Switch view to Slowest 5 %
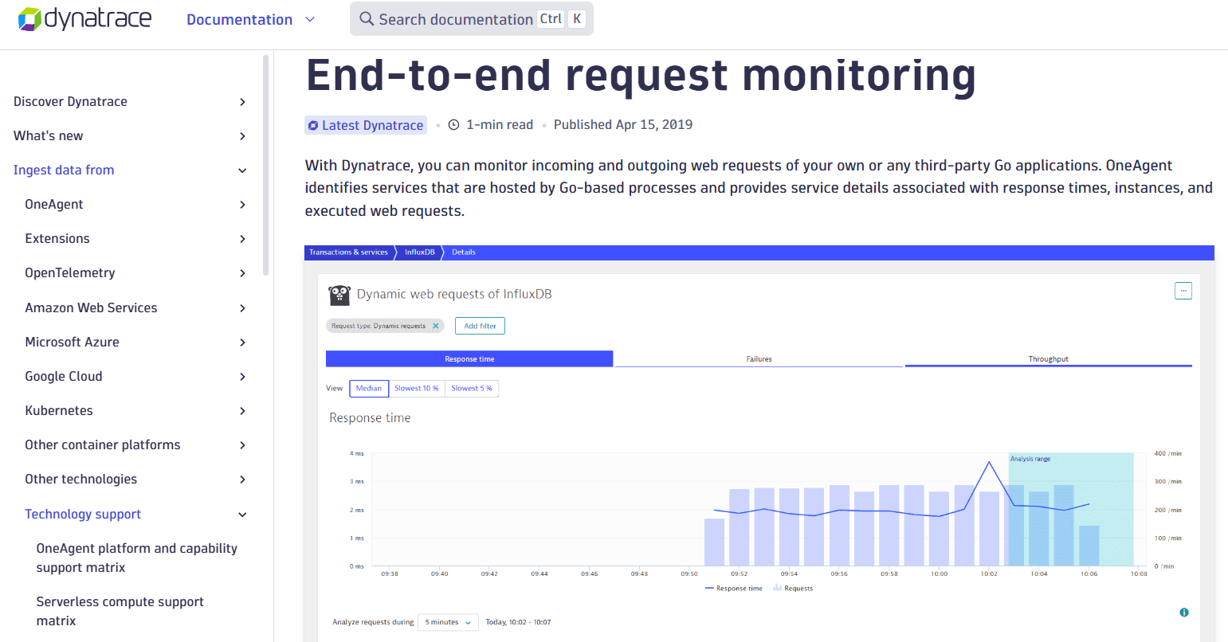 point(471,388)
